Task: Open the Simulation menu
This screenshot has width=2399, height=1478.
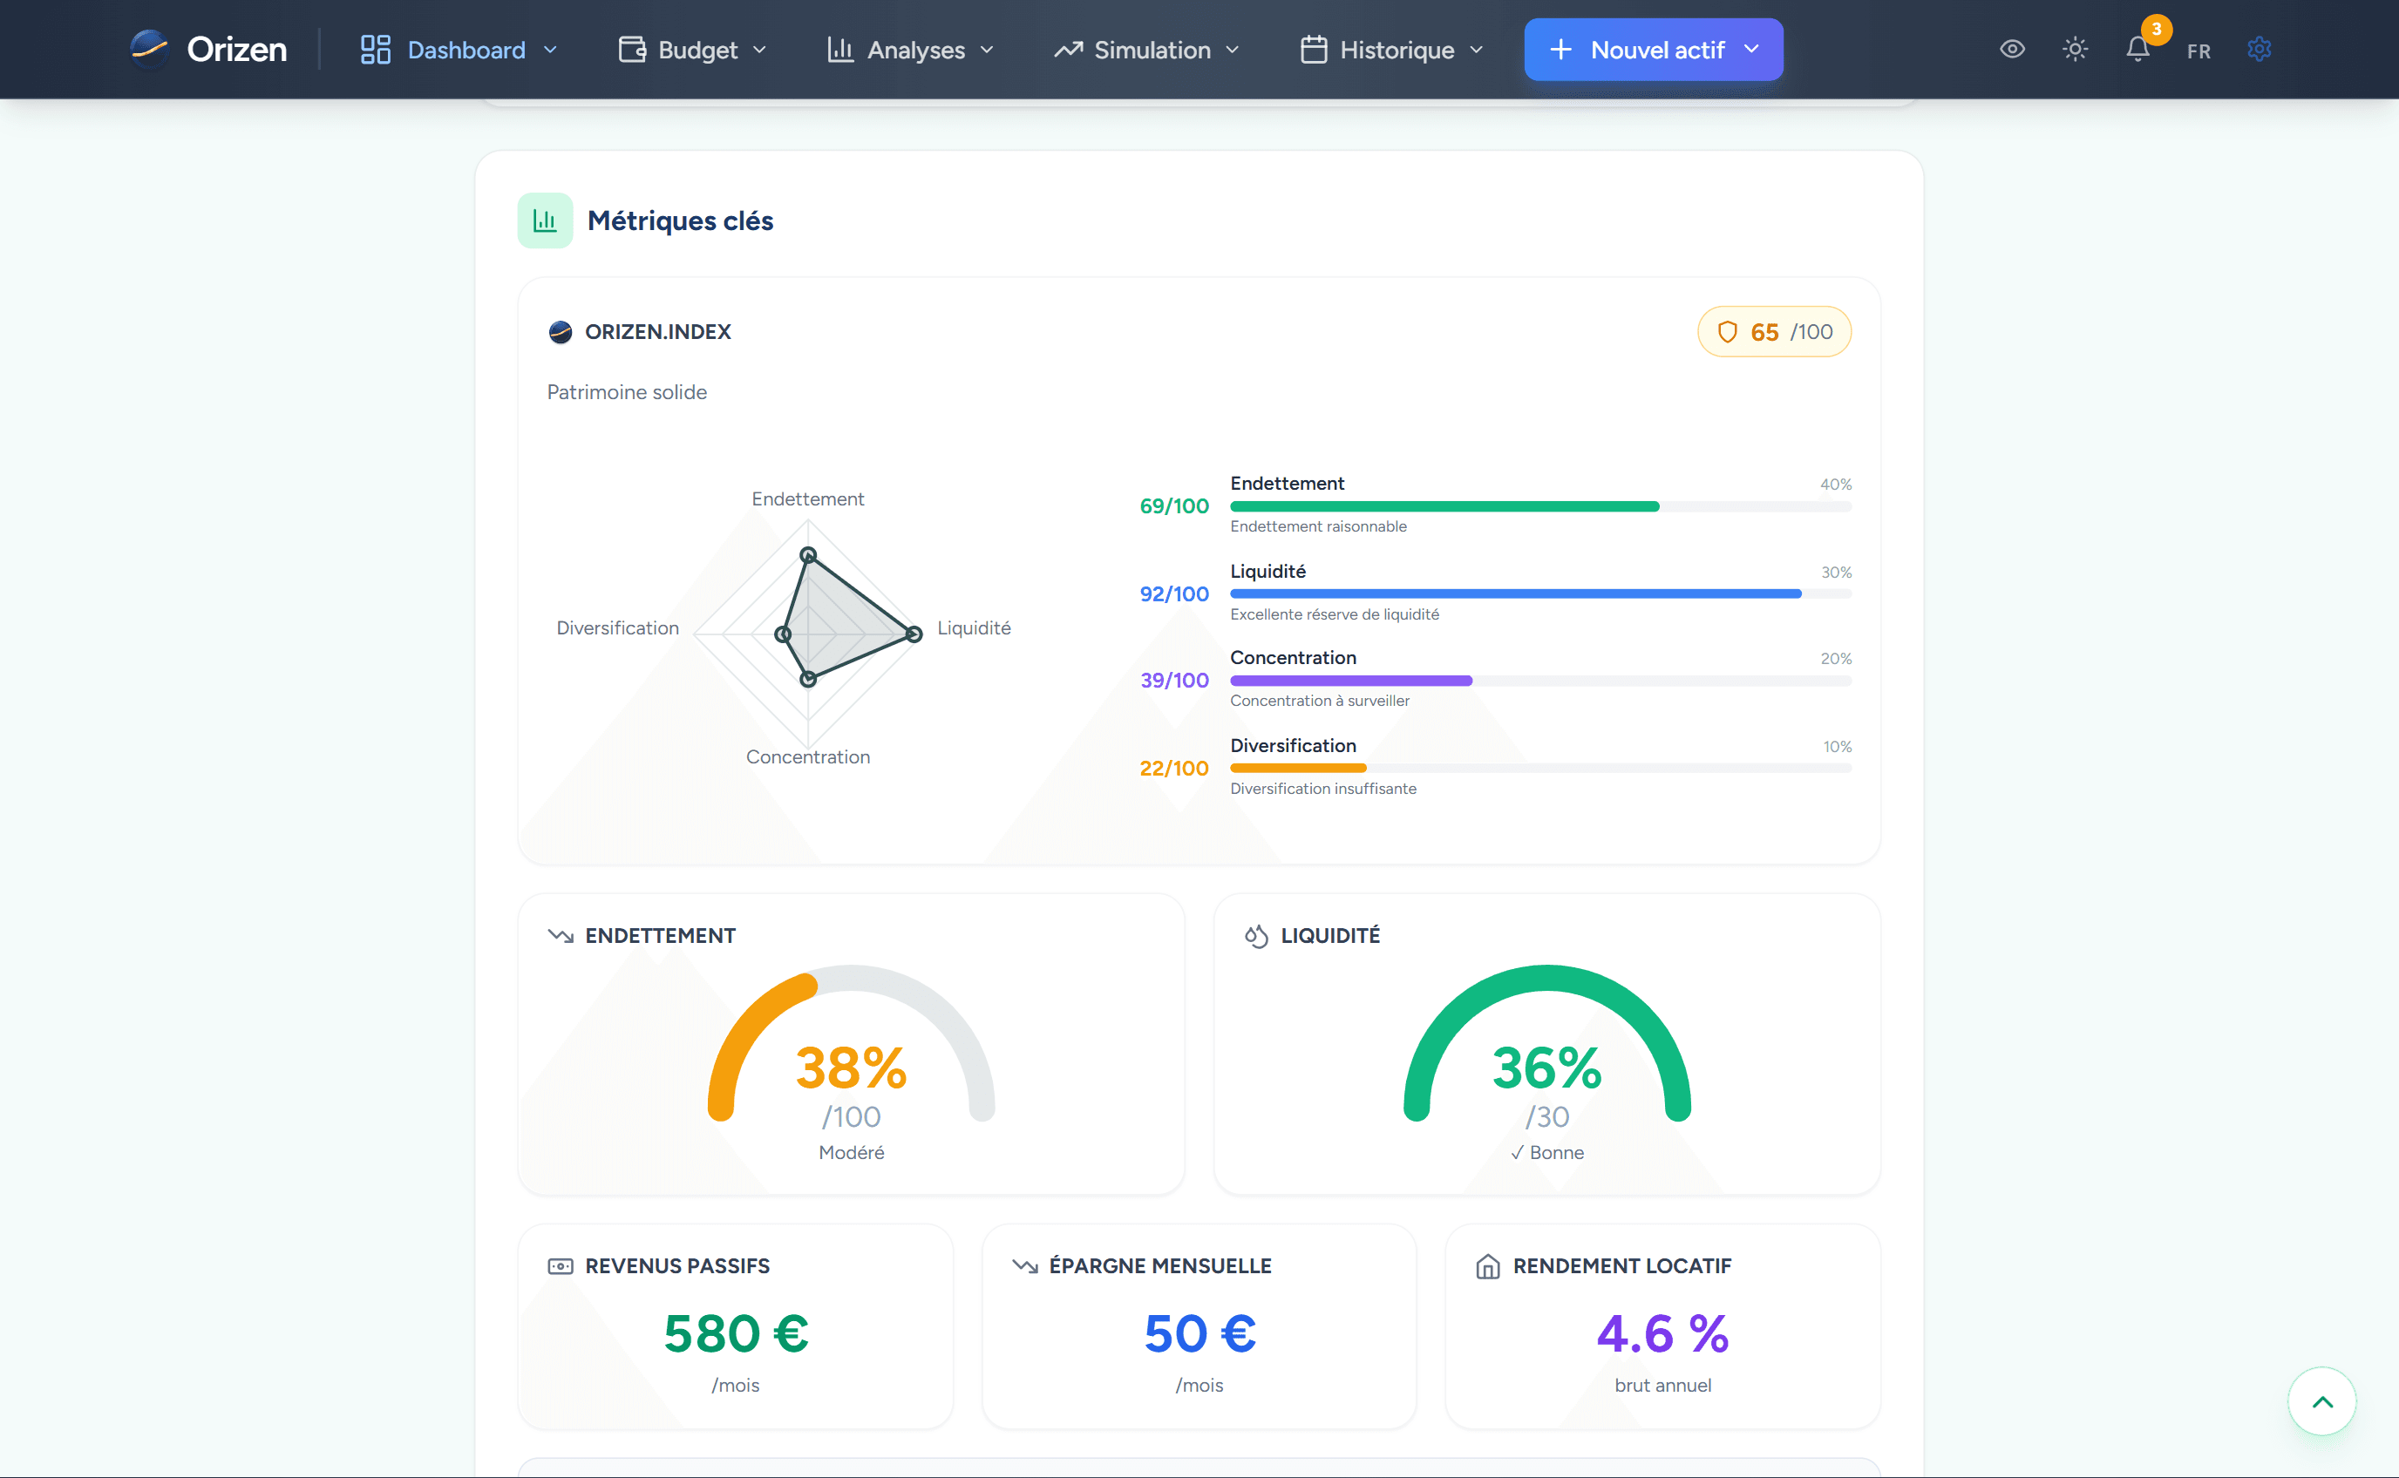Action: point(1146,50)
